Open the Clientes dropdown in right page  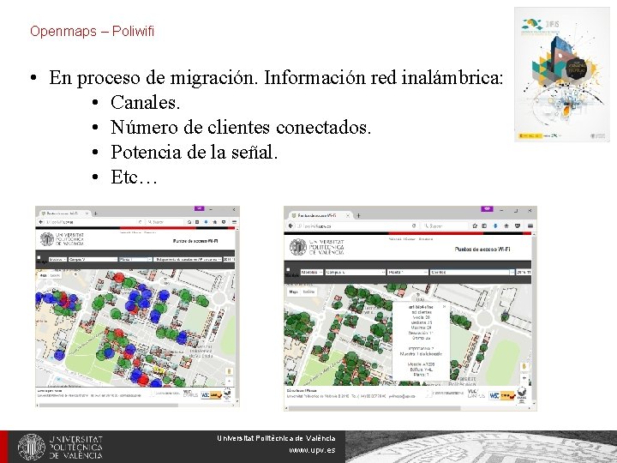[472, 272]
